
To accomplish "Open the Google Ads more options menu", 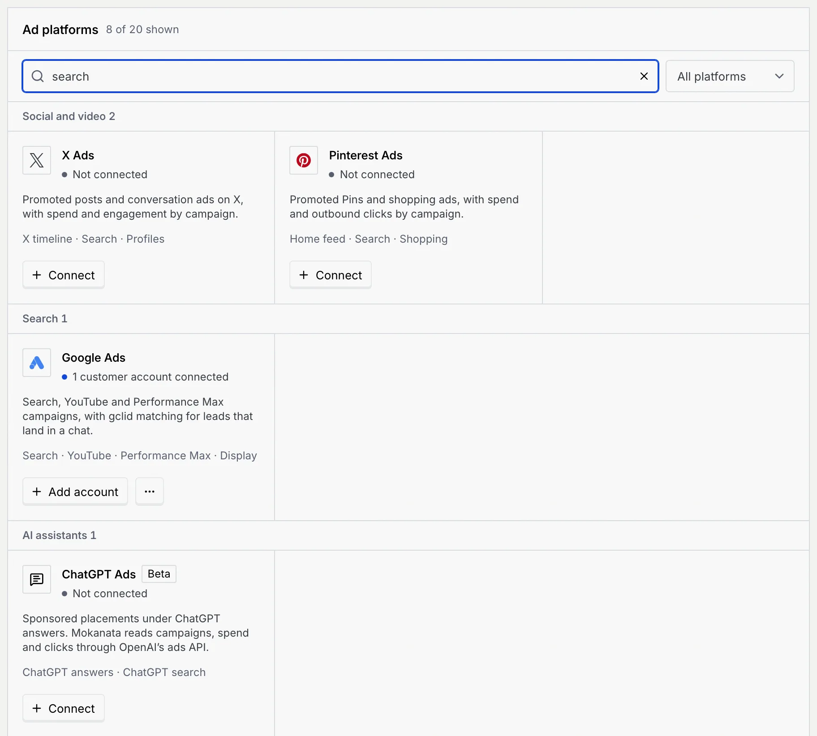I will click(x=150, y=492).
